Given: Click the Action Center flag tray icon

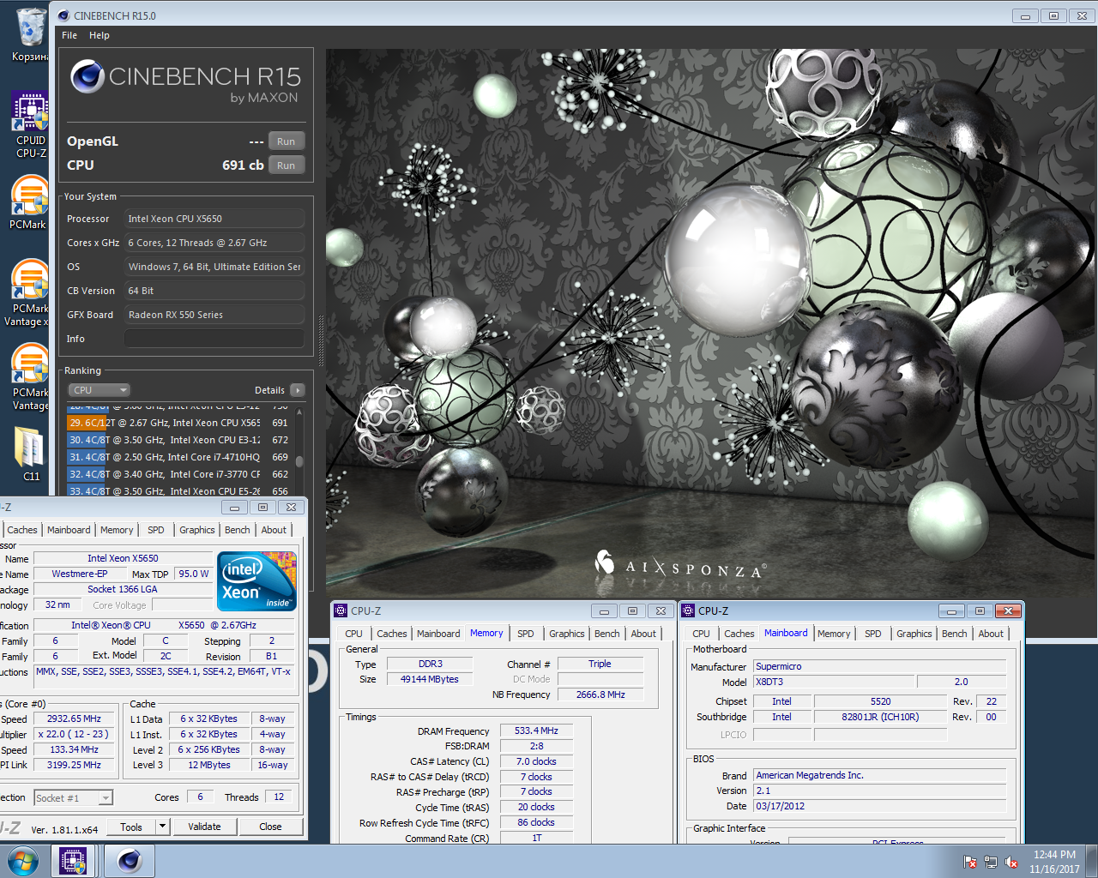Looking at the screenshot, I should pyautogui.click(x=970, y=862).
